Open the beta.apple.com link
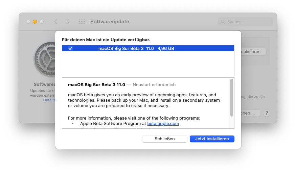The image size is (296, 174). [x=163, y=124]
